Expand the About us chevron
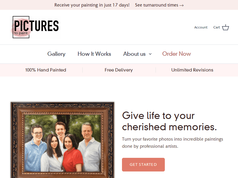Screen dimensions: 238x178 (x=150, y=54)
